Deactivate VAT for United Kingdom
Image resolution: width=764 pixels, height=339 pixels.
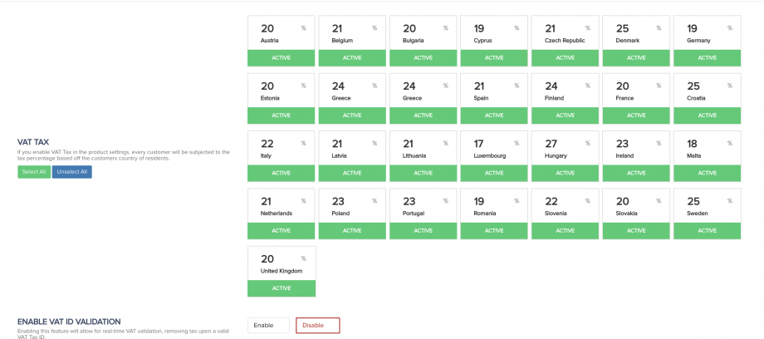click(281, 288)
